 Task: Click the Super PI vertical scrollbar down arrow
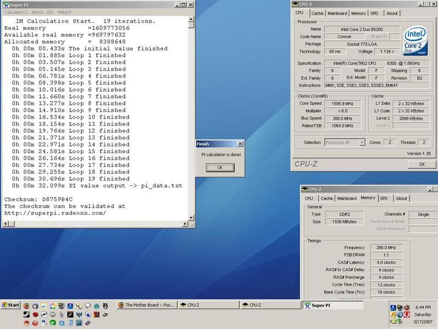191,218
